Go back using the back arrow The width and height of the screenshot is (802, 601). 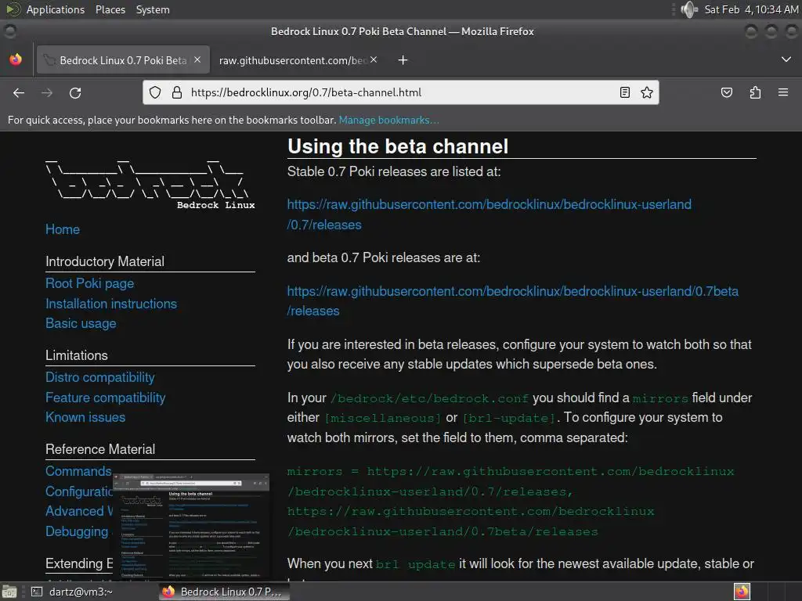coord(19,92)
